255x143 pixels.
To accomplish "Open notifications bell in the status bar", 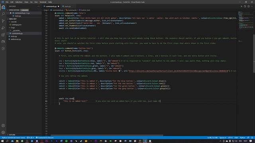I will coord(252,138).
